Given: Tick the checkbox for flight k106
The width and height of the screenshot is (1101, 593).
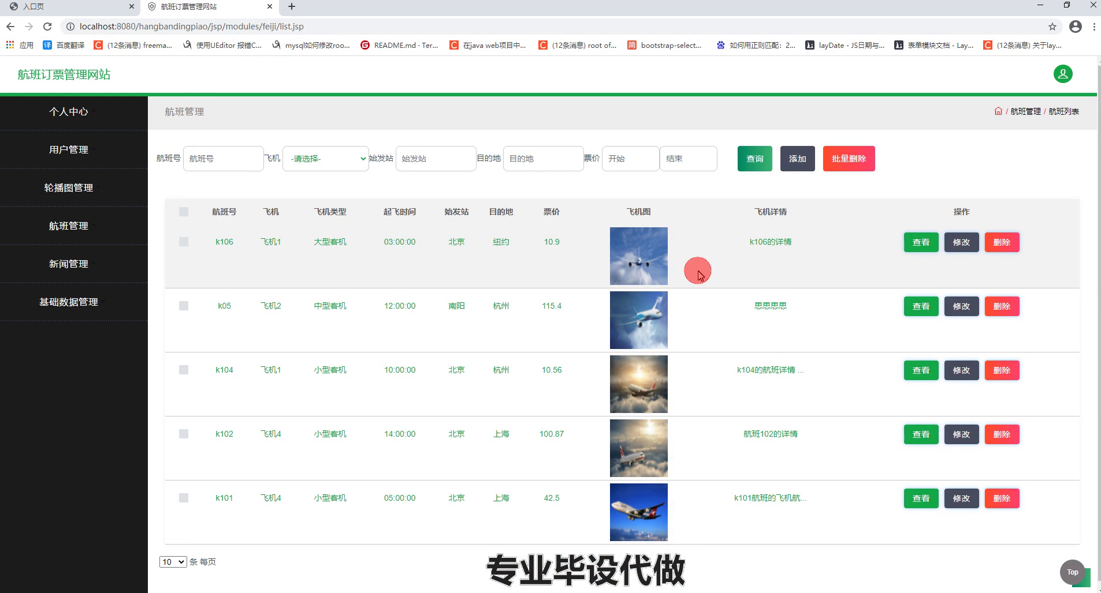Looking at the screenshot, I should pos(184,242).
